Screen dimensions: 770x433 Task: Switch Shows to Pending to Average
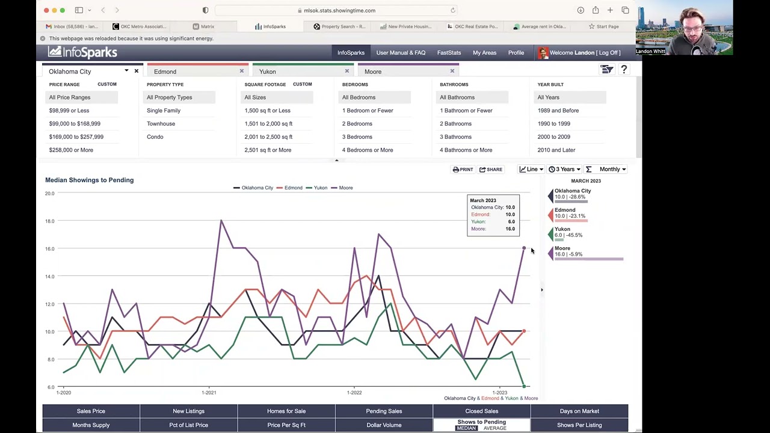click(494, 428)
